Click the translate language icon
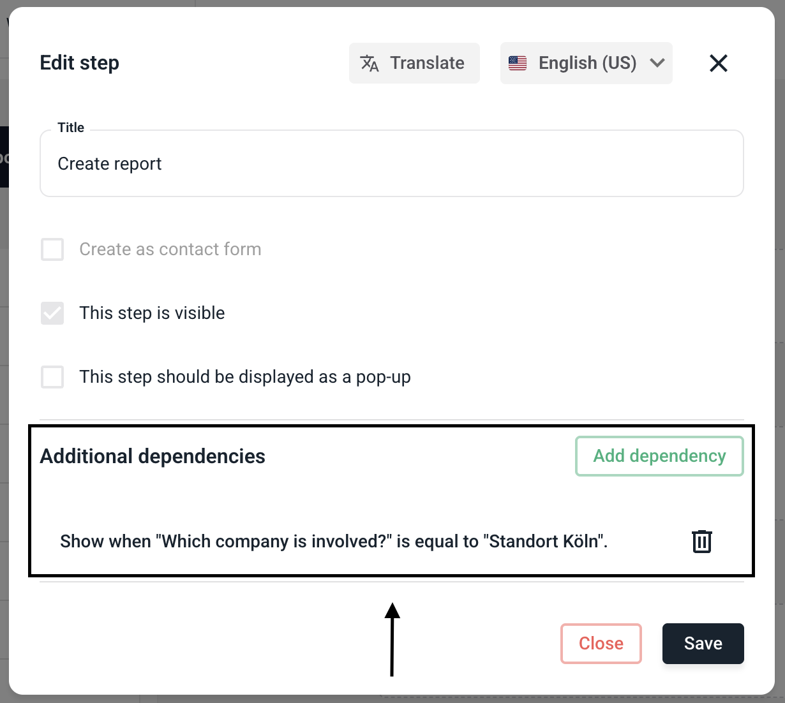Viewport: 785px width, 703px height. [370, 63]
